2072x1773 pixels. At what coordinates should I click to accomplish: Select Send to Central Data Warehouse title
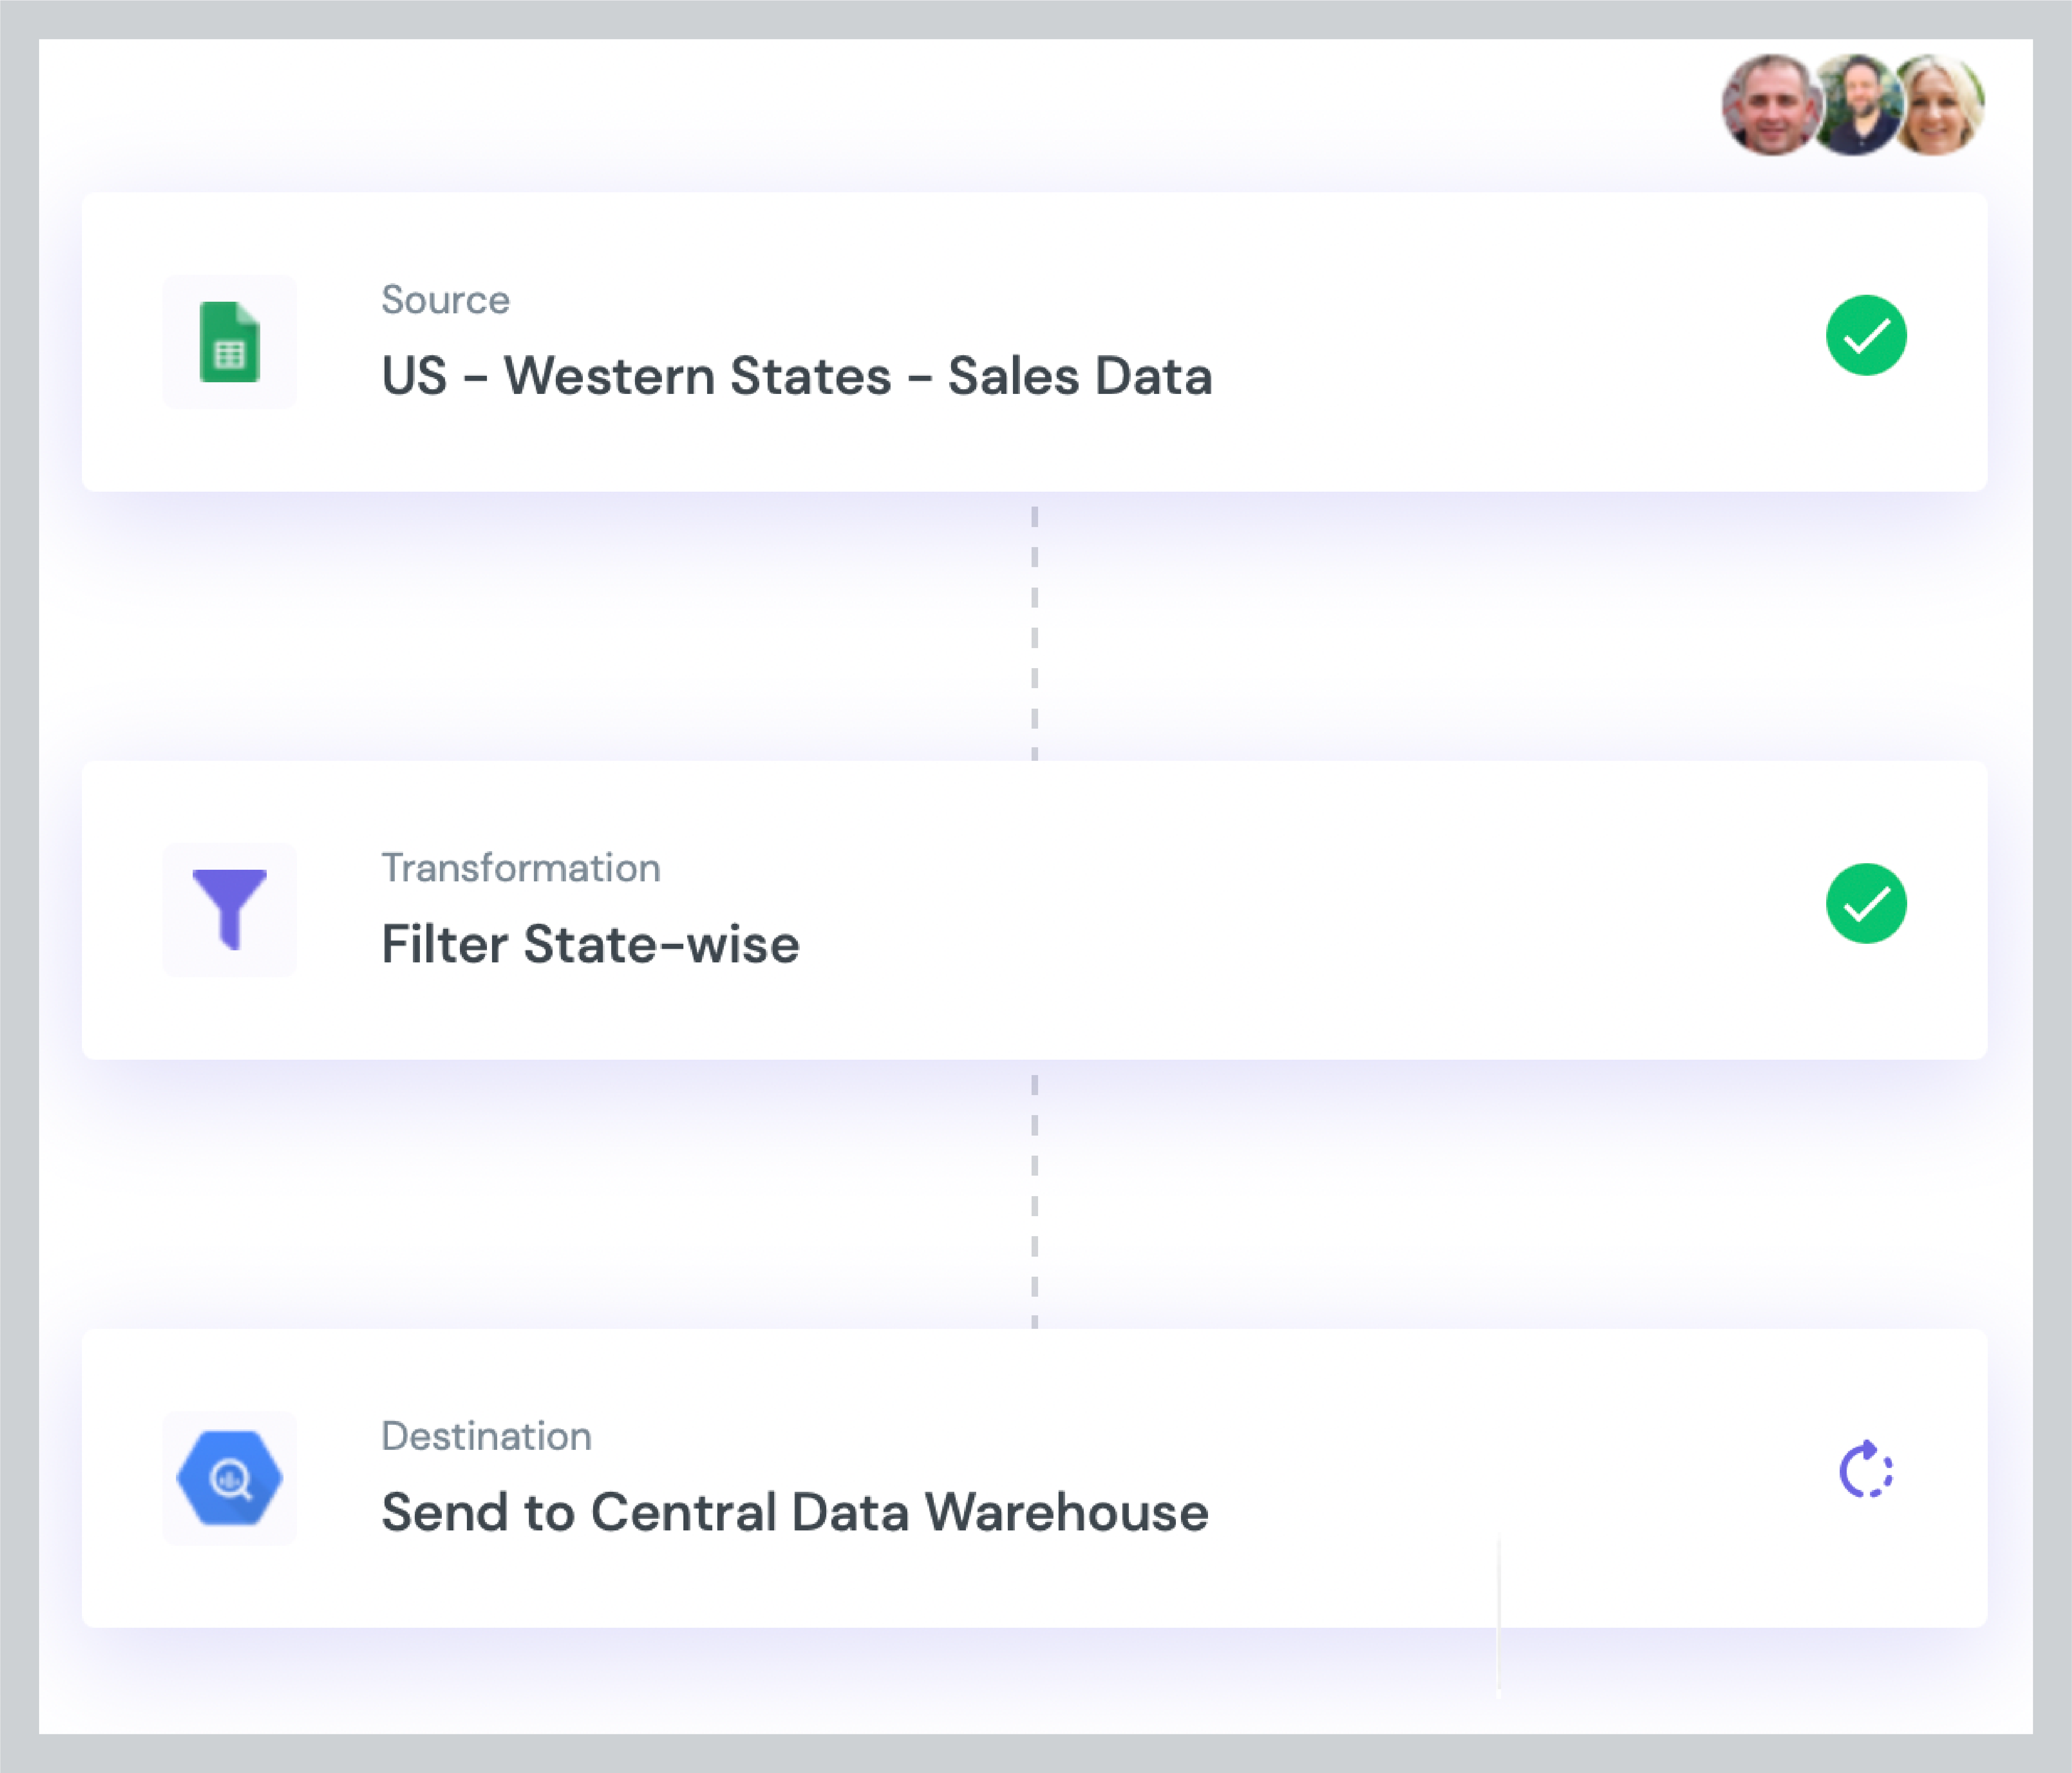click(x=795, y=1512)
